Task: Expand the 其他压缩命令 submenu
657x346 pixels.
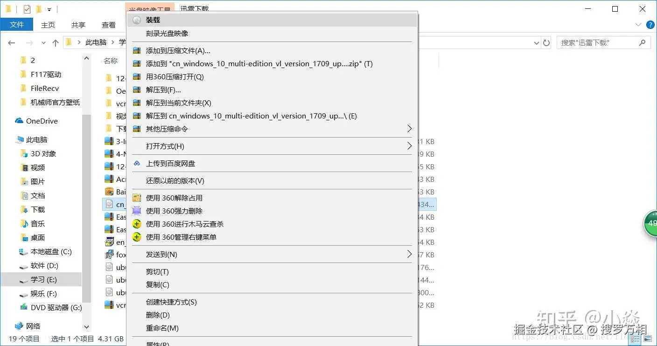Action: (273, 129)
